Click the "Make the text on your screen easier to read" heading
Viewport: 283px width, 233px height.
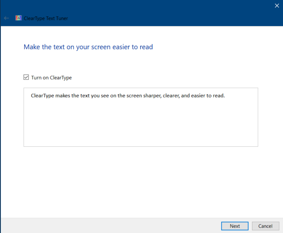click(x=88, y=47)
